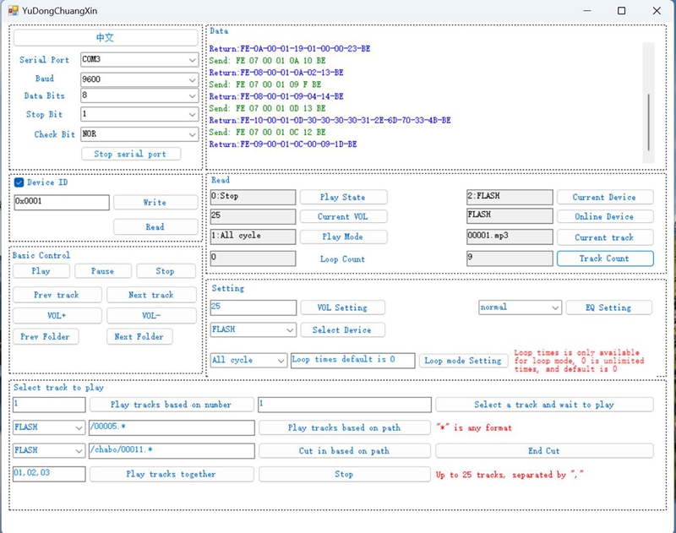This screenshot has width=676, height=533.
Task: Click the Device ID Write button
Action: pyautogui.click(x=155, y=202)
